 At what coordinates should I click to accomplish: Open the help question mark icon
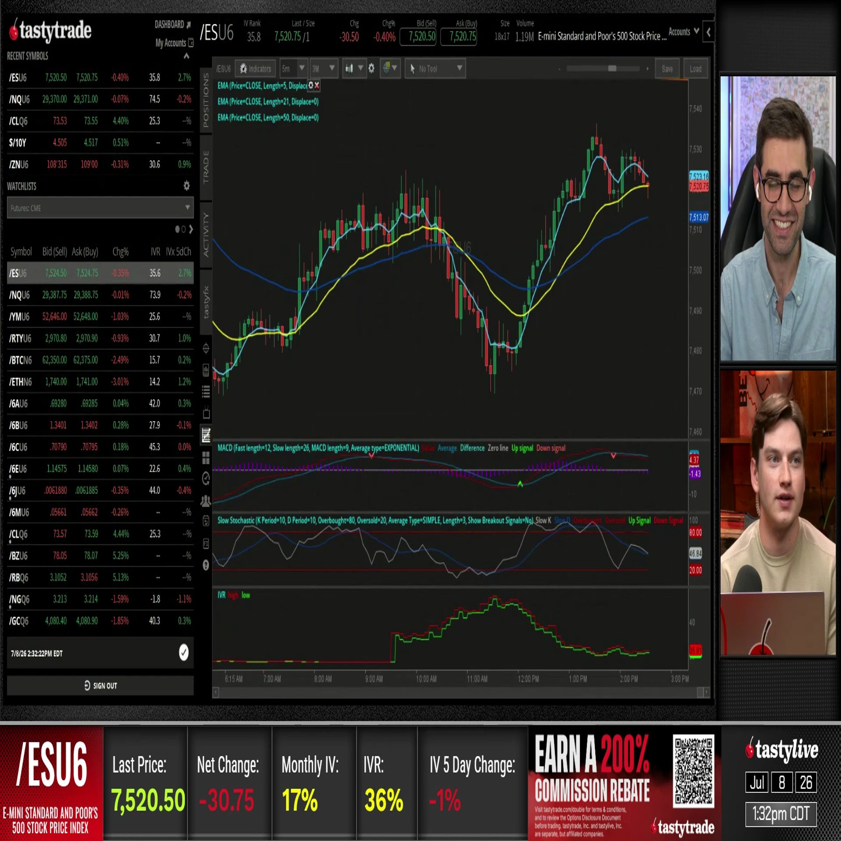pos(206,565)
